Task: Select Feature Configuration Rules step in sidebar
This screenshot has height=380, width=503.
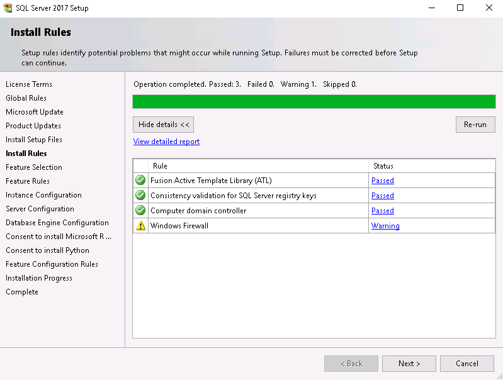Action: click(52, 264)
